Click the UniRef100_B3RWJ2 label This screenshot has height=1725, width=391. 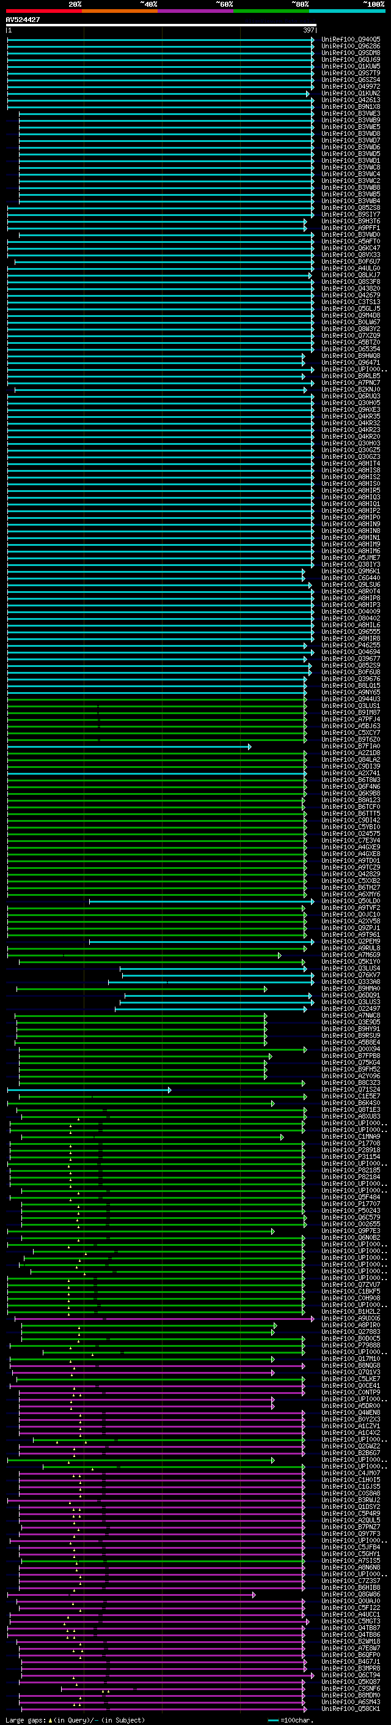(351, 1500)
